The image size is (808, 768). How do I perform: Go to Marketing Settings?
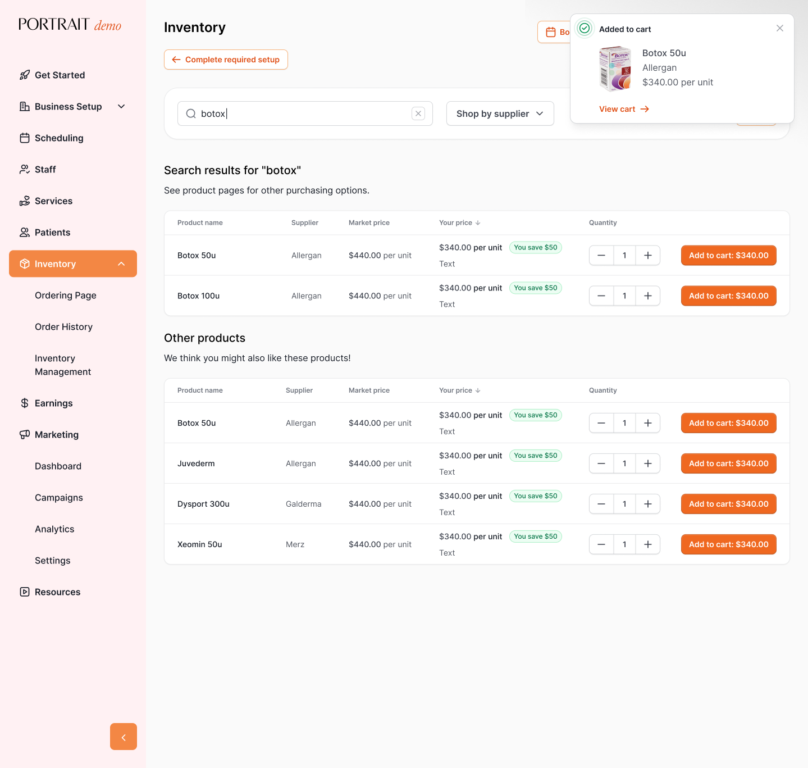pyautogui.click(x=53, y=560)
